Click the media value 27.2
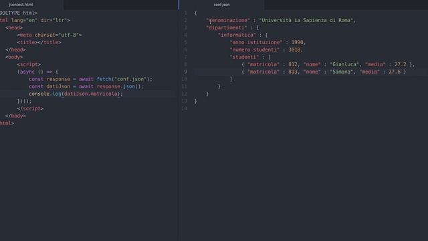Image resolution: width=428 pixels, height=241 pixels. point(400,64)
